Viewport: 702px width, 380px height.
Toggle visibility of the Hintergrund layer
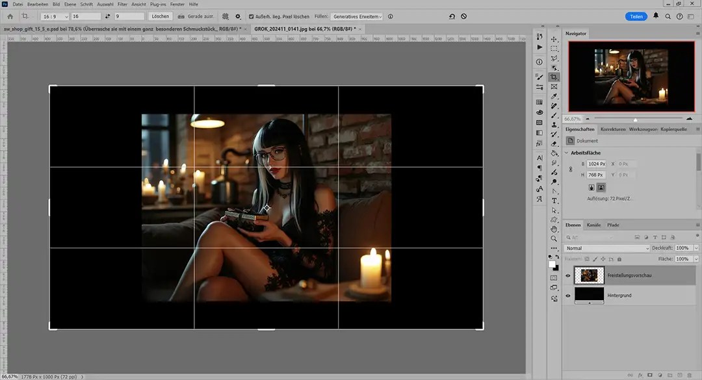(x=568, y=296)
